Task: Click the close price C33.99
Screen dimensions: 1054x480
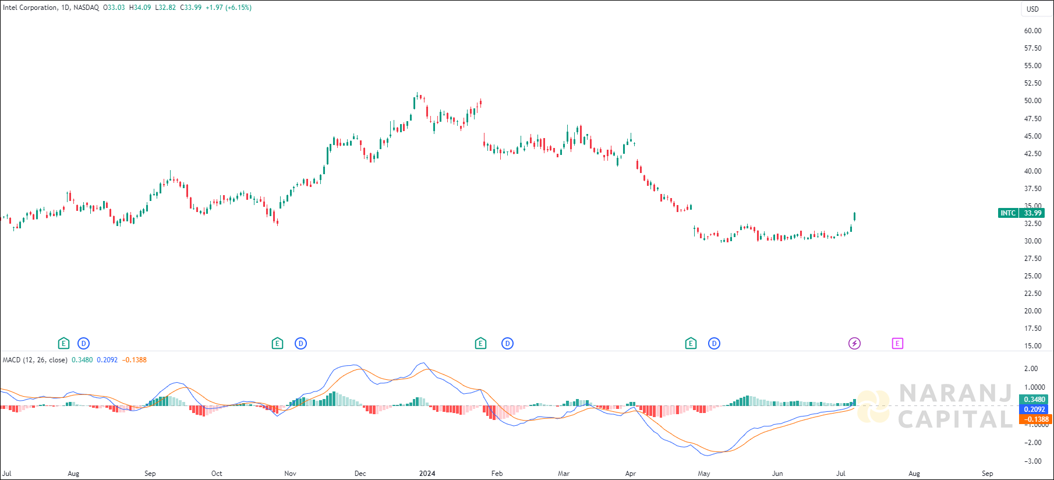Action: (x=191, y=8)
